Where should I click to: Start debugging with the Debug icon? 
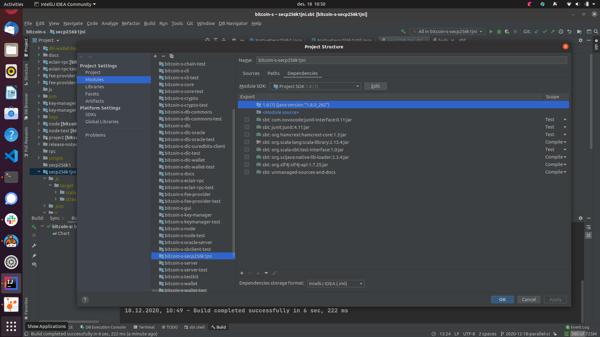tap(498, 32)
